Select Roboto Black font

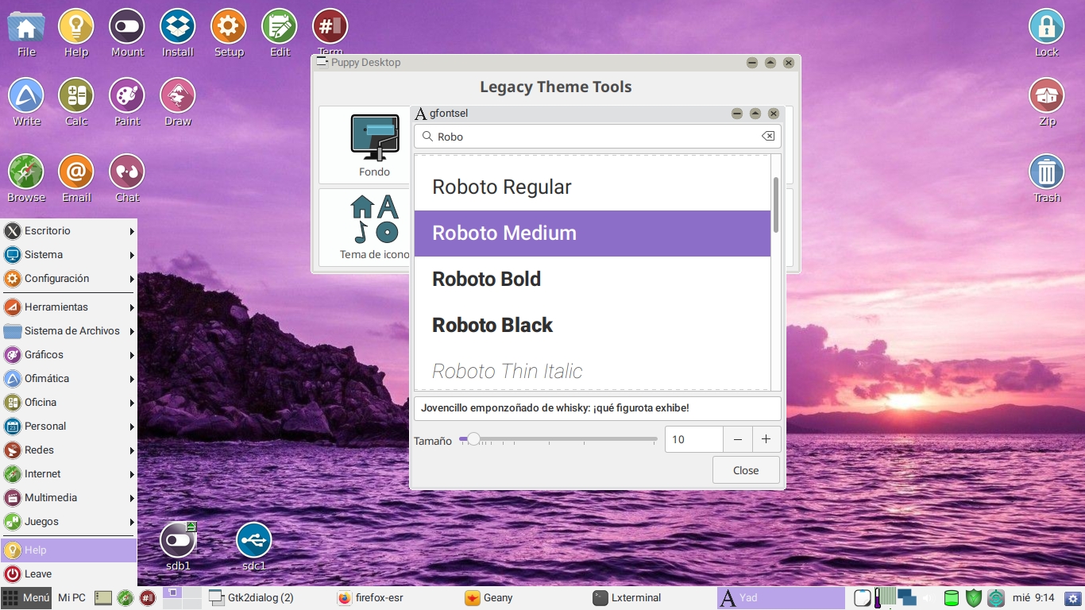coord(593,326)
